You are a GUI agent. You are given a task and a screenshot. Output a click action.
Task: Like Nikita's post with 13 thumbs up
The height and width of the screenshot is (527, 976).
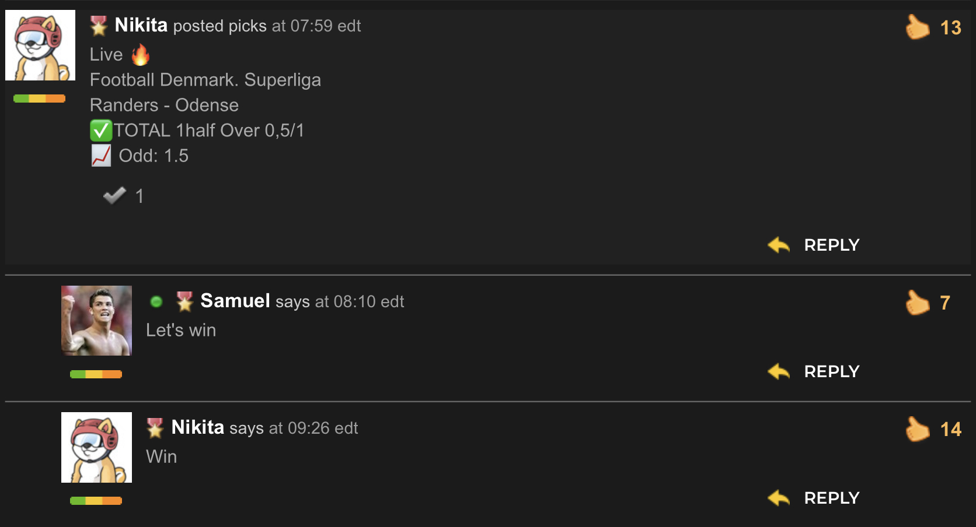coord(917,27)
